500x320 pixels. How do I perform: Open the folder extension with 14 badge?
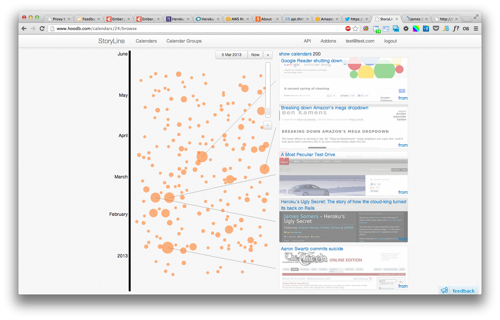[x=376, y=29]
